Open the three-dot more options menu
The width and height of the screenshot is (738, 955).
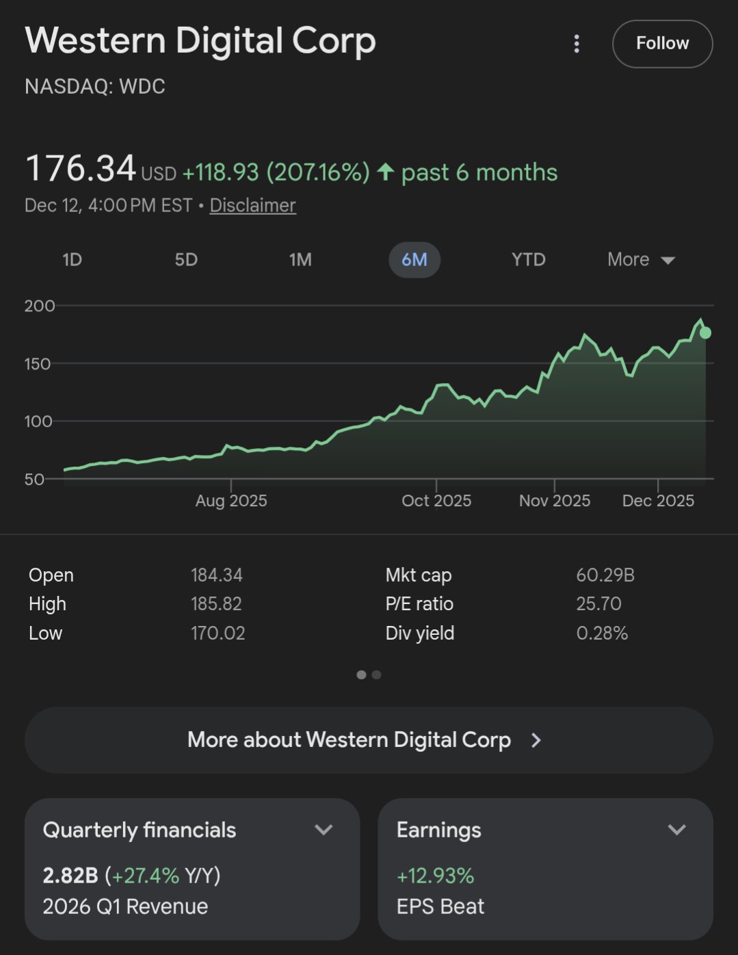coord(577,44)
